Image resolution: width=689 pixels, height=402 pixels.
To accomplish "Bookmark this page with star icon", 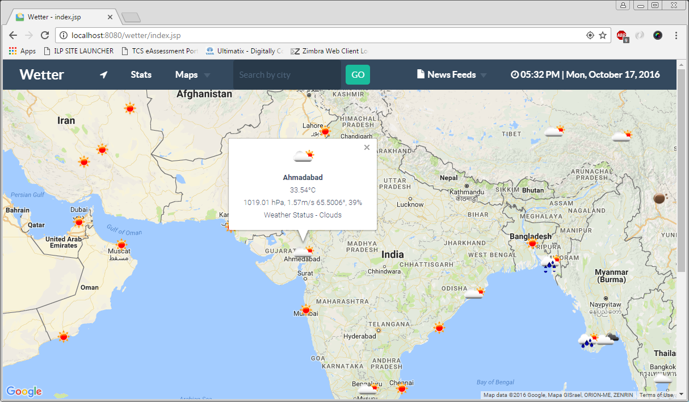I will pos(603,35).
